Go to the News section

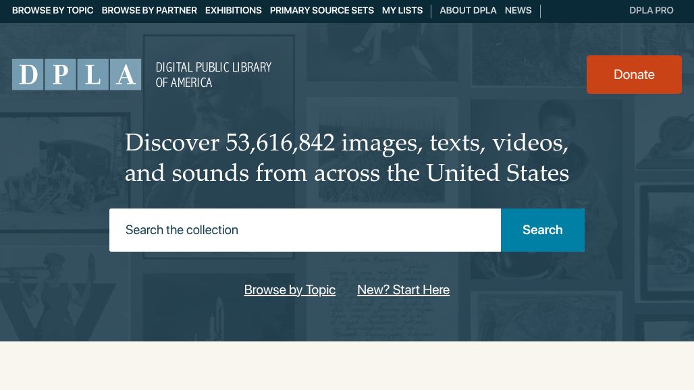(518, 10)
